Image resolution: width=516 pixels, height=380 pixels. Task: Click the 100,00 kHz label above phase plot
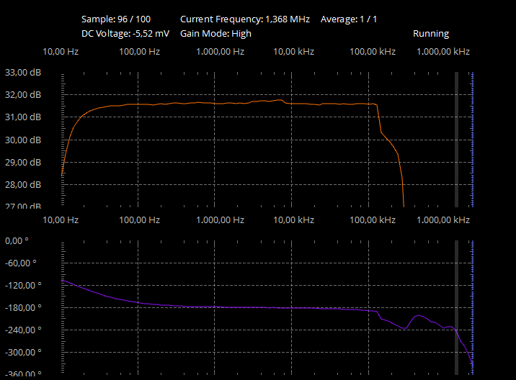tap(373, 220)
